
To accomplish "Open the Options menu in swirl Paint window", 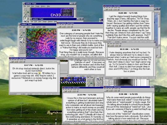I will tap(39, 27).
